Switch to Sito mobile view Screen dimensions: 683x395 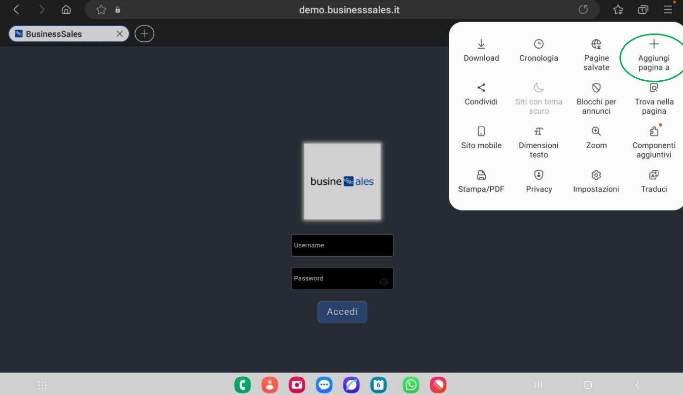pyautogui.click(x=481, y=139)
